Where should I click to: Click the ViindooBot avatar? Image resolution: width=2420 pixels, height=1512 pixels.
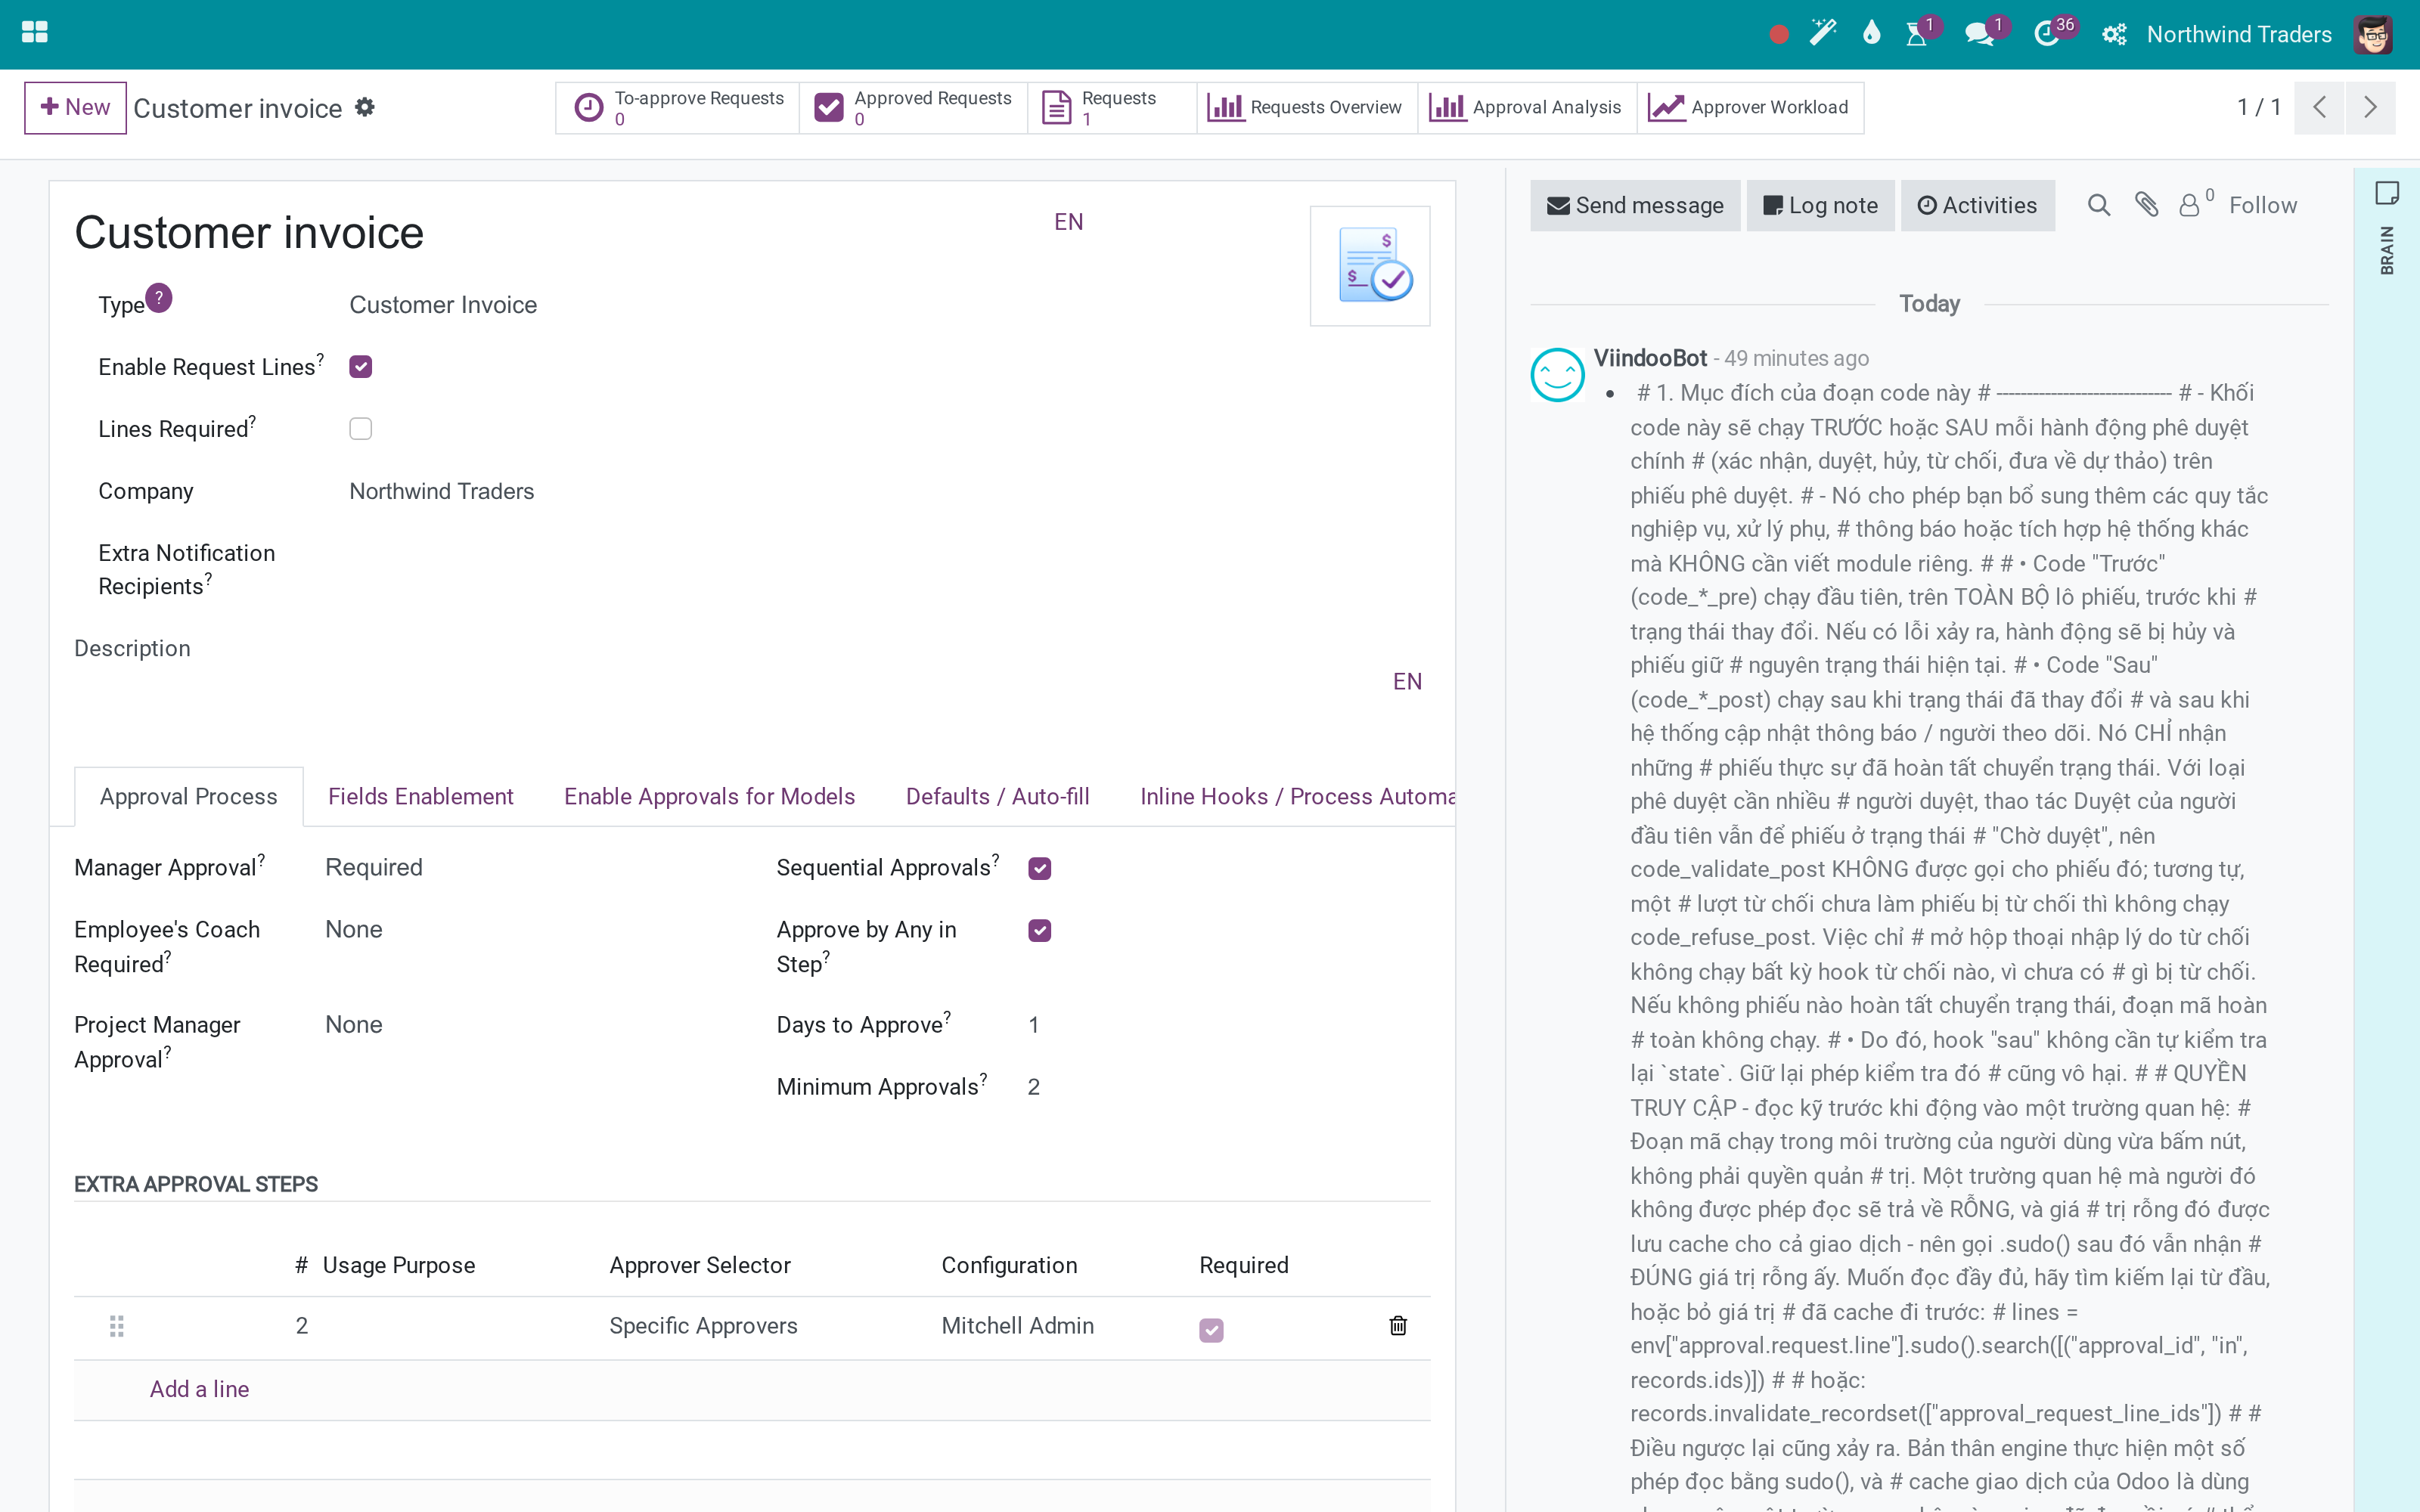(1558, 375)
